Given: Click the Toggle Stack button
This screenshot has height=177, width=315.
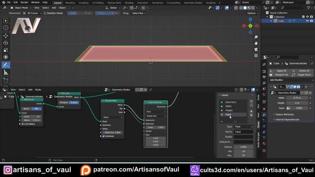Looking at the screenshot, I should tap(302, 75).
